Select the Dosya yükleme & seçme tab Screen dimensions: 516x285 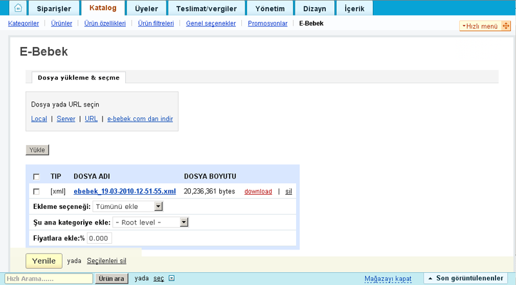click(79, 77)
